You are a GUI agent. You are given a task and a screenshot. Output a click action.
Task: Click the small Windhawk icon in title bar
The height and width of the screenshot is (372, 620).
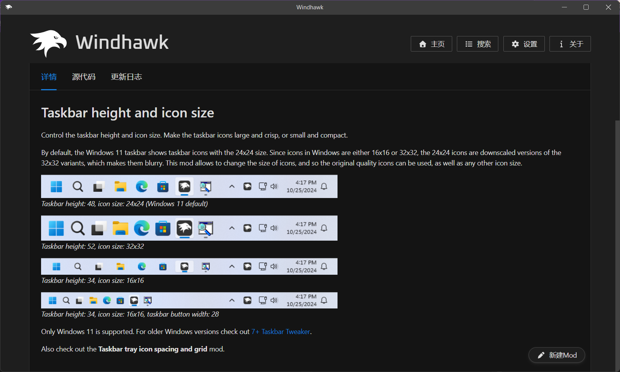[9, 7]
